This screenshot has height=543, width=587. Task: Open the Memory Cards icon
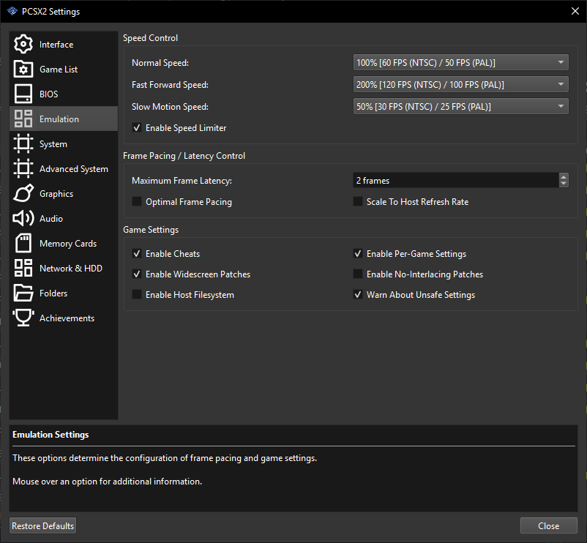22,243
